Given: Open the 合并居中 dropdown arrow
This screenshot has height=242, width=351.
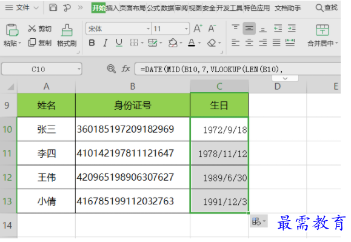Looking at the screenshot, I should click(x=336, y=42).
